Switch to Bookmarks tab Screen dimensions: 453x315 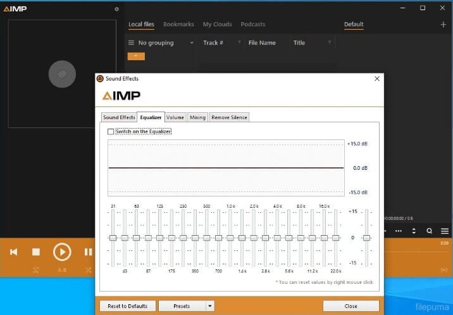pos(178,24)
